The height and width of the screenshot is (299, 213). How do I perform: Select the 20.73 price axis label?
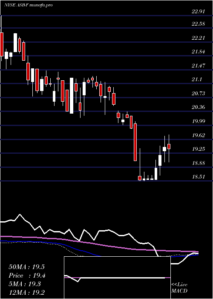(199, 93)
